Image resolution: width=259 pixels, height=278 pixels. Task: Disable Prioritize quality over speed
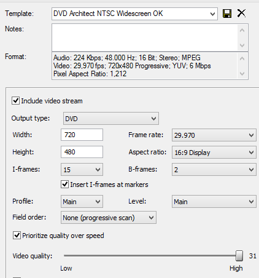pyautogui.click(x=17, y=236)
